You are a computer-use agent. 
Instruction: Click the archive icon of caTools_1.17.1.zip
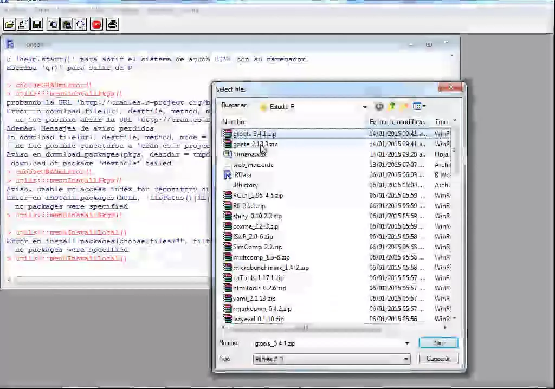[x=227, y=278]
